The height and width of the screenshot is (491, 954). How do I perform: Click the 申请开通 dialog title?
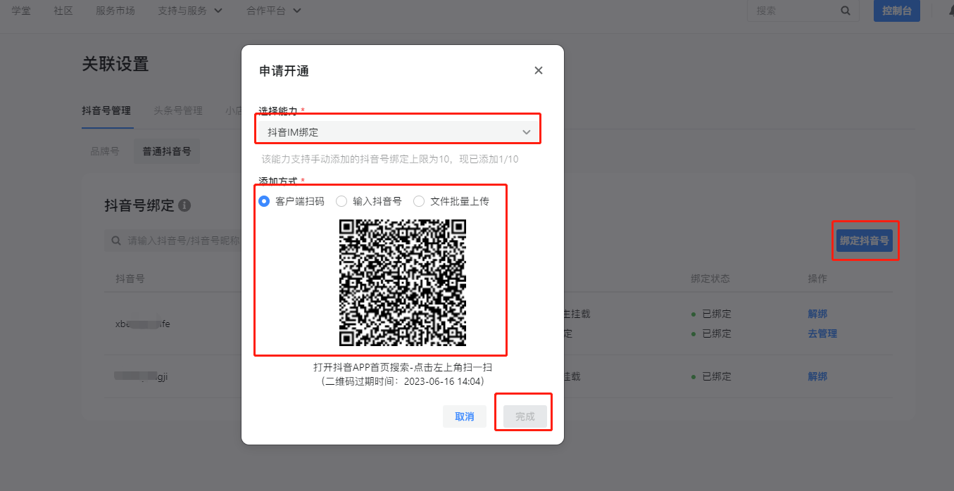pos(284,71)
